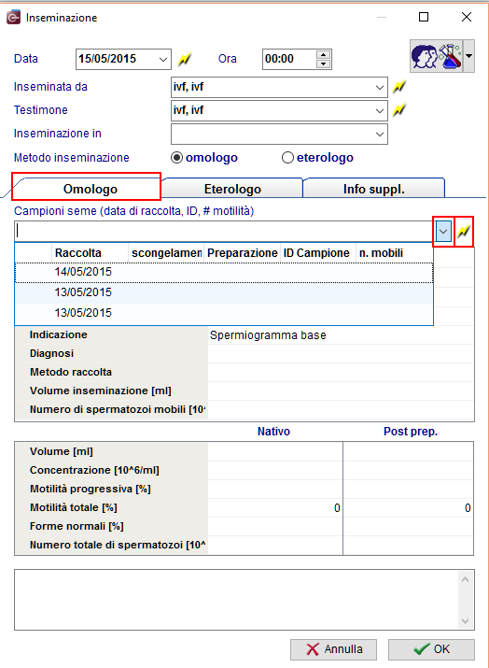The height and width of the screenshot is (668, 489).
Task: Select the eterologo radio button
Action: tap(287, 158)
